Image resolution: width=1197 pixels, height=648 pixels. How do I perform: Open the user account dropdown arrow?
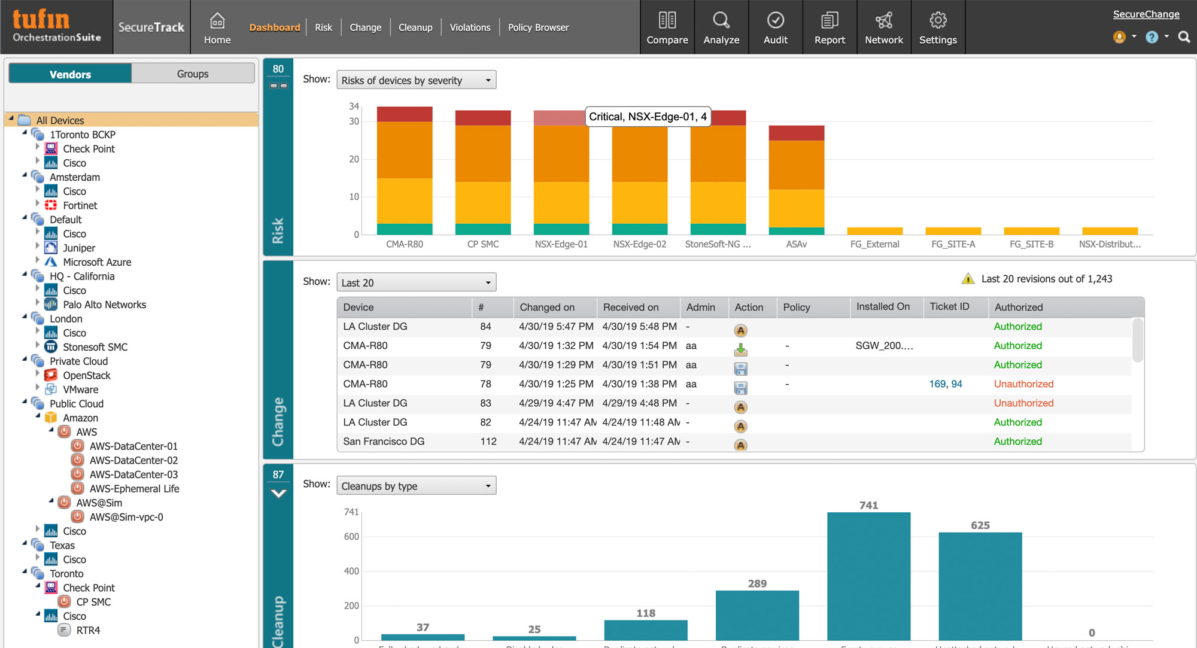(1134, 36)
